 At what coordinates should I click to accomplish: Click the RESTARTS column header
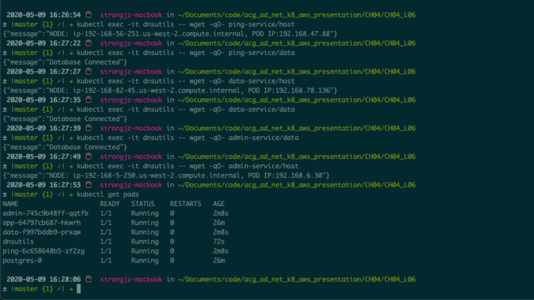click(x=186, y=204)
